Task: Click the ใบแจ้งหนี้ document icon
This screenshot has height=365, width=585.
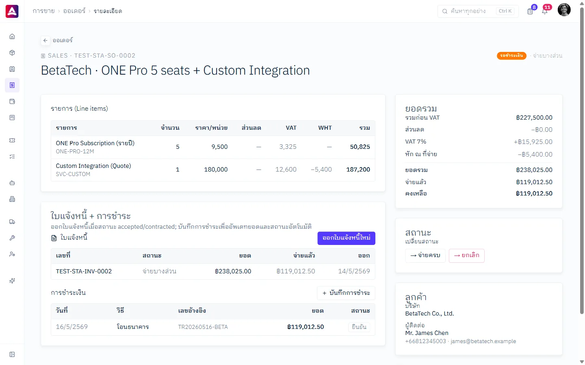Action: pos(54,238)
